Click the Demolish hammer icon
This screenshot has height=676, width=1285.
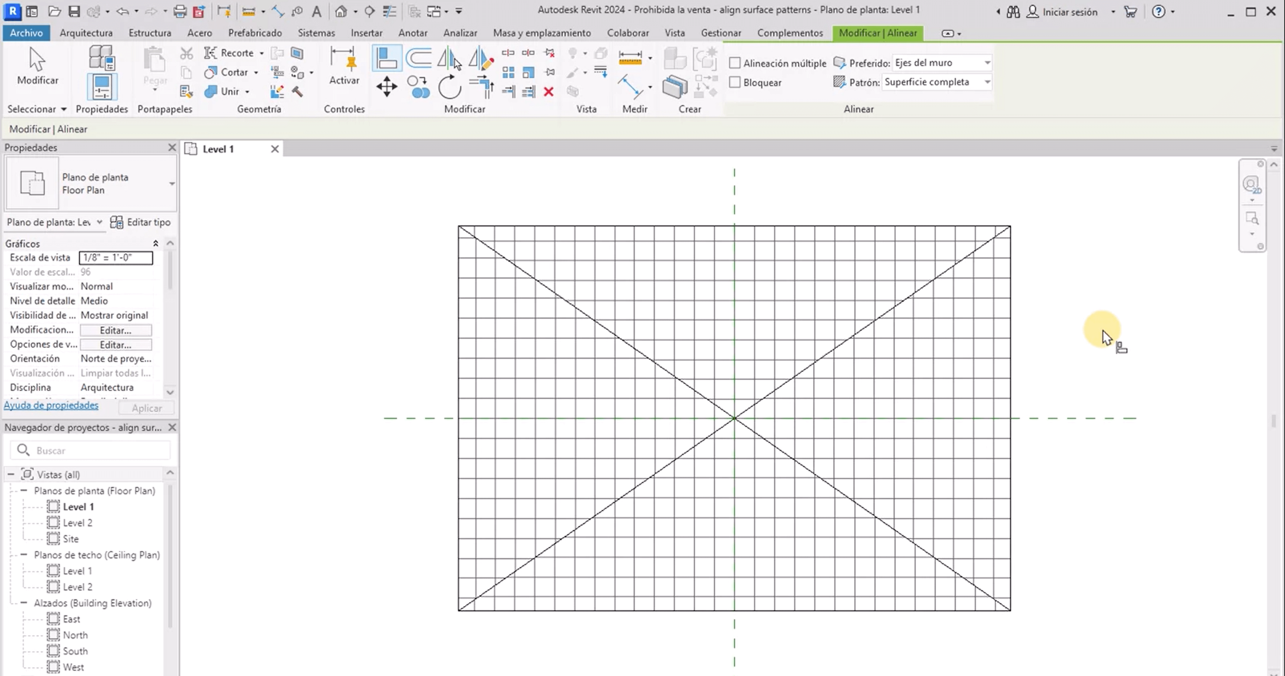[x=297, y=92]
